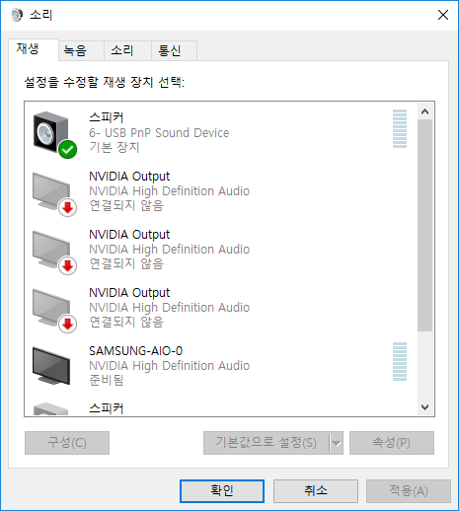
Task: Click the green checkmark default device badge
Action: (x=68, y=150)
